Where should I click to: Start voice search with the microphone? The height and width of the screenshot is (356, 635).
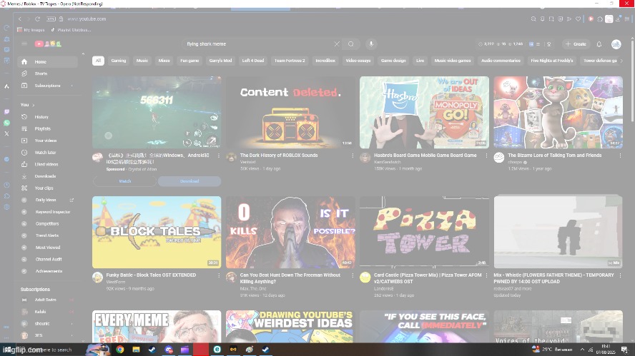(371, 44)
